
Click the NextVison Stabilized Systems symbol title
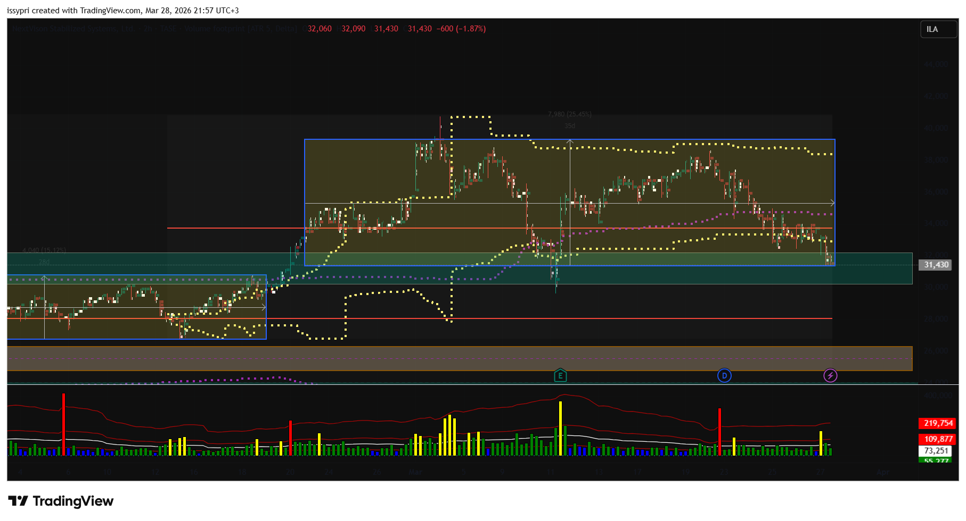tap(73, 29)
